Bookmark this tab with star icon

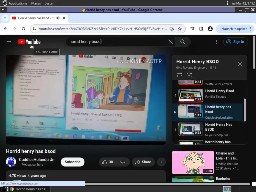(180, 29)
